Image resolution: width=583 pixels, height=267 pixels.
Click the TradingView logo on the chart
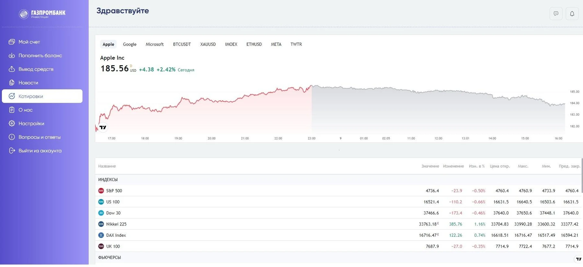[103, 128]
